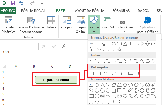162x105 pixels.
Task: Select Heart shape in Formas básicas
Action: [125, 96]
